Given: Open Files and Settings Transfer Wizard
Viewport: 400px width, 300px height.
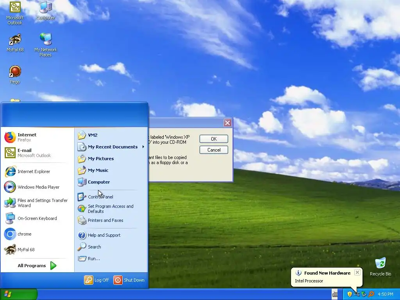Looking at the screenshot, I should coord(37,203).
